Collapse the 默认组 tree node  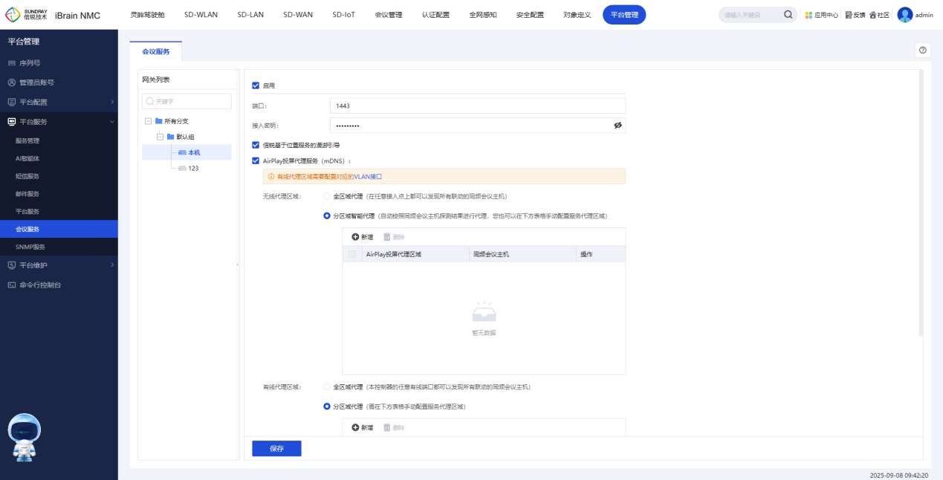[159, 137]
